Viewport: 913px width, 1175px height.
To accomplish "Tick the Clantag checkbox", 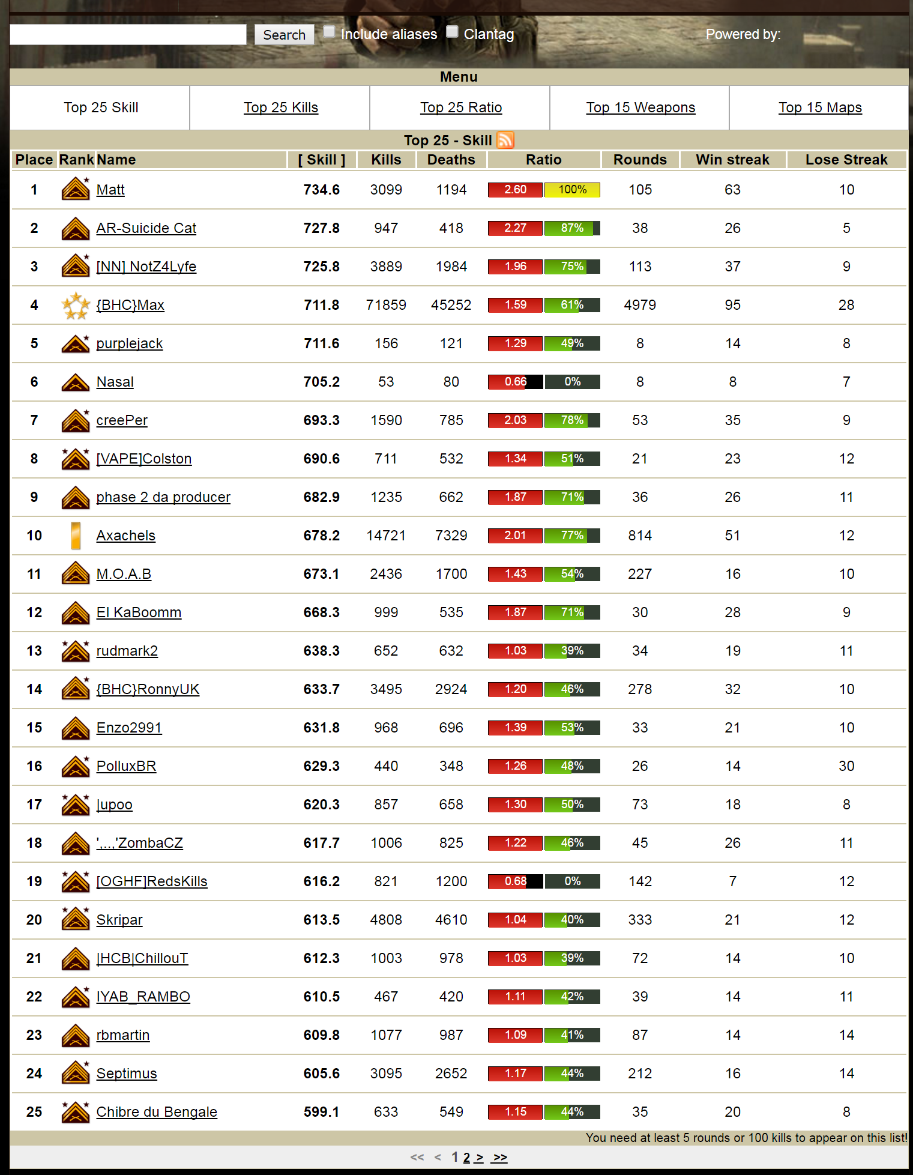I will (453, 32).
